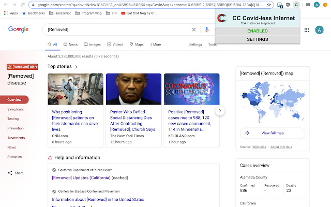Switch to the News search tab
This screenshot has height=207, width=331.
[x=71, y=45]
